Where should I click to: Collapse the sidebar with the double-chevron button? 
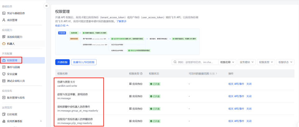point(46,6)
